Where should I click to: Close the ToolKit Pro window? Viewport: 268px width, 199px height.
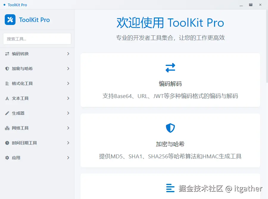tap(260, 5)
